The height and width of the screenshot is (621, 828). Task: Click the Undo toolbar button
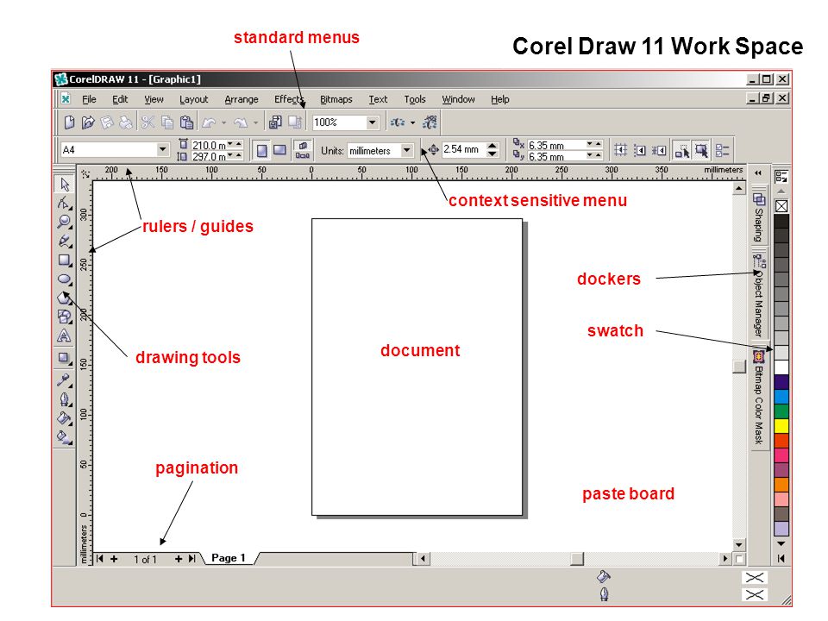click(x=209, y=122)
